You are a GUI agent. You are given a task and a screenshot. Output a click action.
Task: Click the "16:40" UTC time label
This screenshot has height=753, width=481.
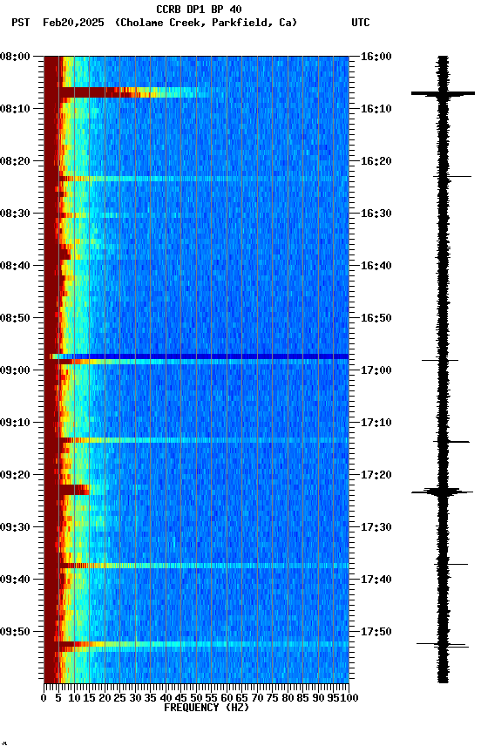point(376,266)
